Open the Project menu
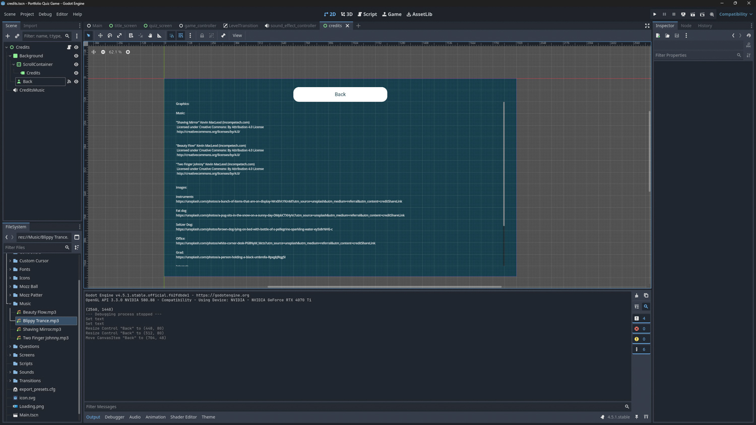Viewport: 756px width, 425px height. [x=27, y=14]
